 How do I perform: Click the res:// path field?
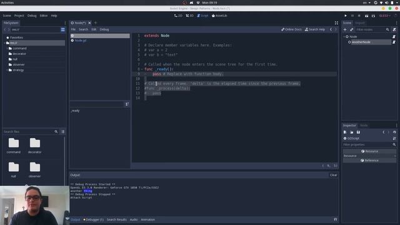tap(35, 29)
